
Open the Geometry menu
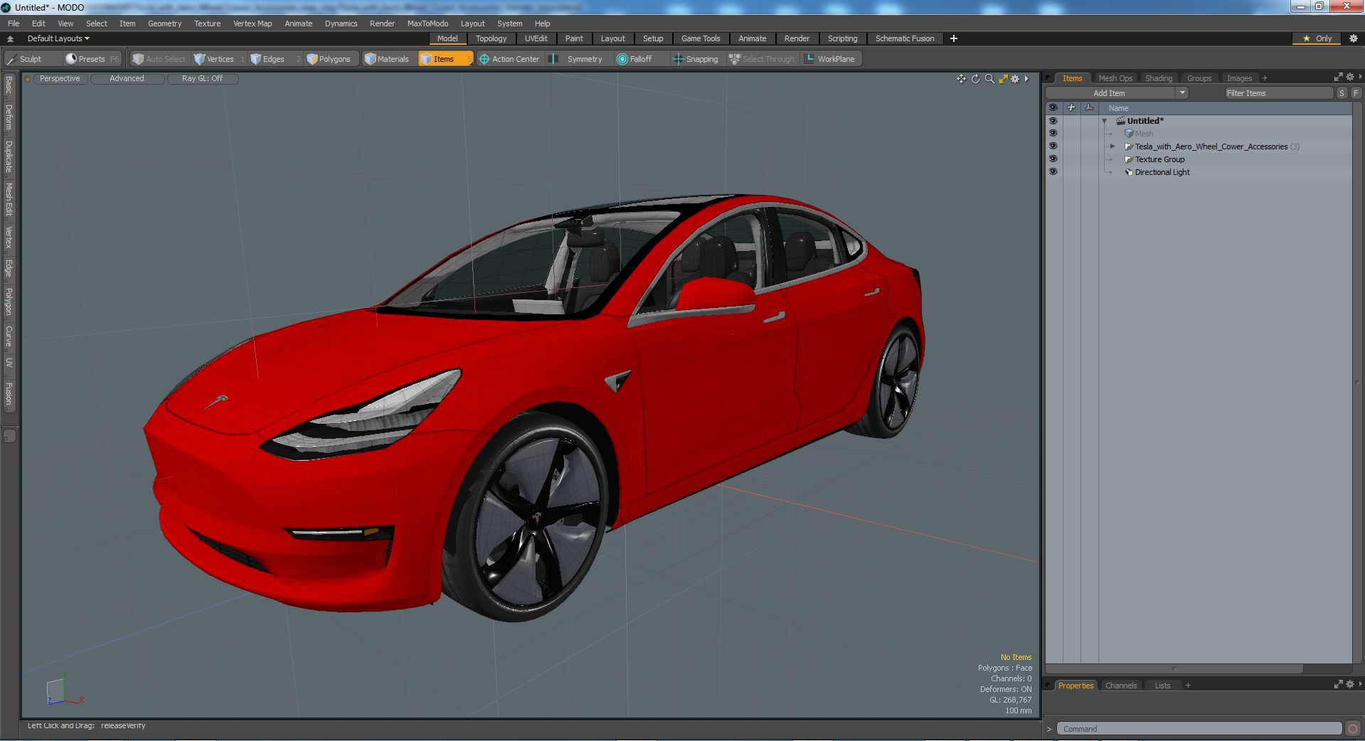coord(164,23)
